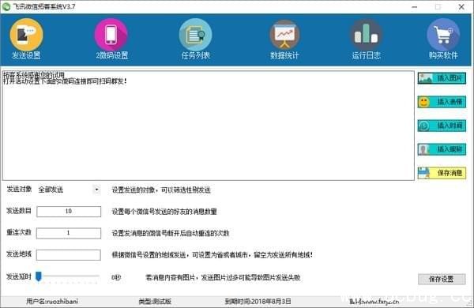Click the 发送地域 empty input field
Screen dimensions: 474x308
tap(69, 255)
